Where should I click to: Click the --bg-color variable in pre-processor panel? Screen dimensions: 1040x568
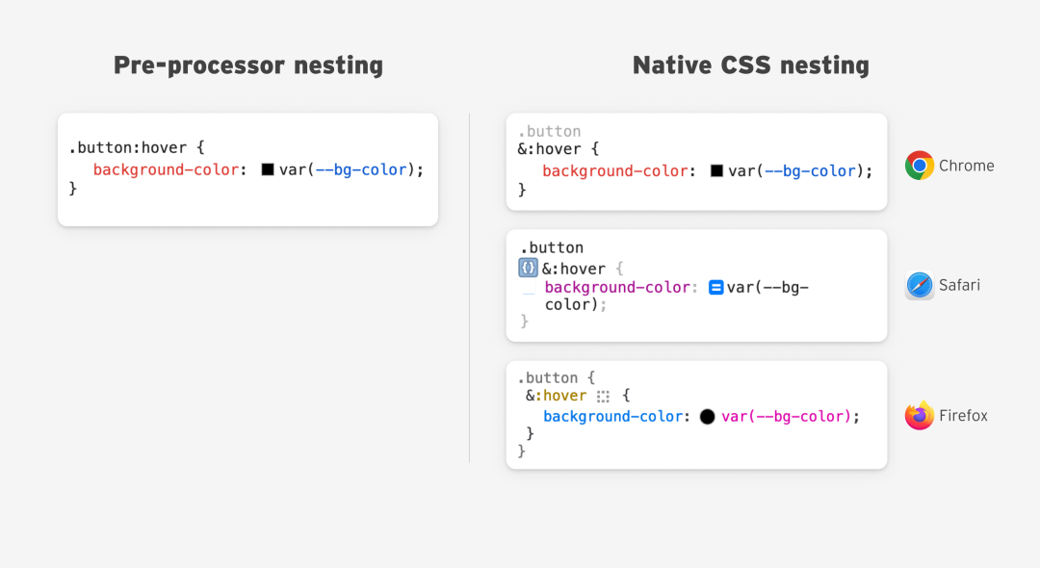point(361,169)
